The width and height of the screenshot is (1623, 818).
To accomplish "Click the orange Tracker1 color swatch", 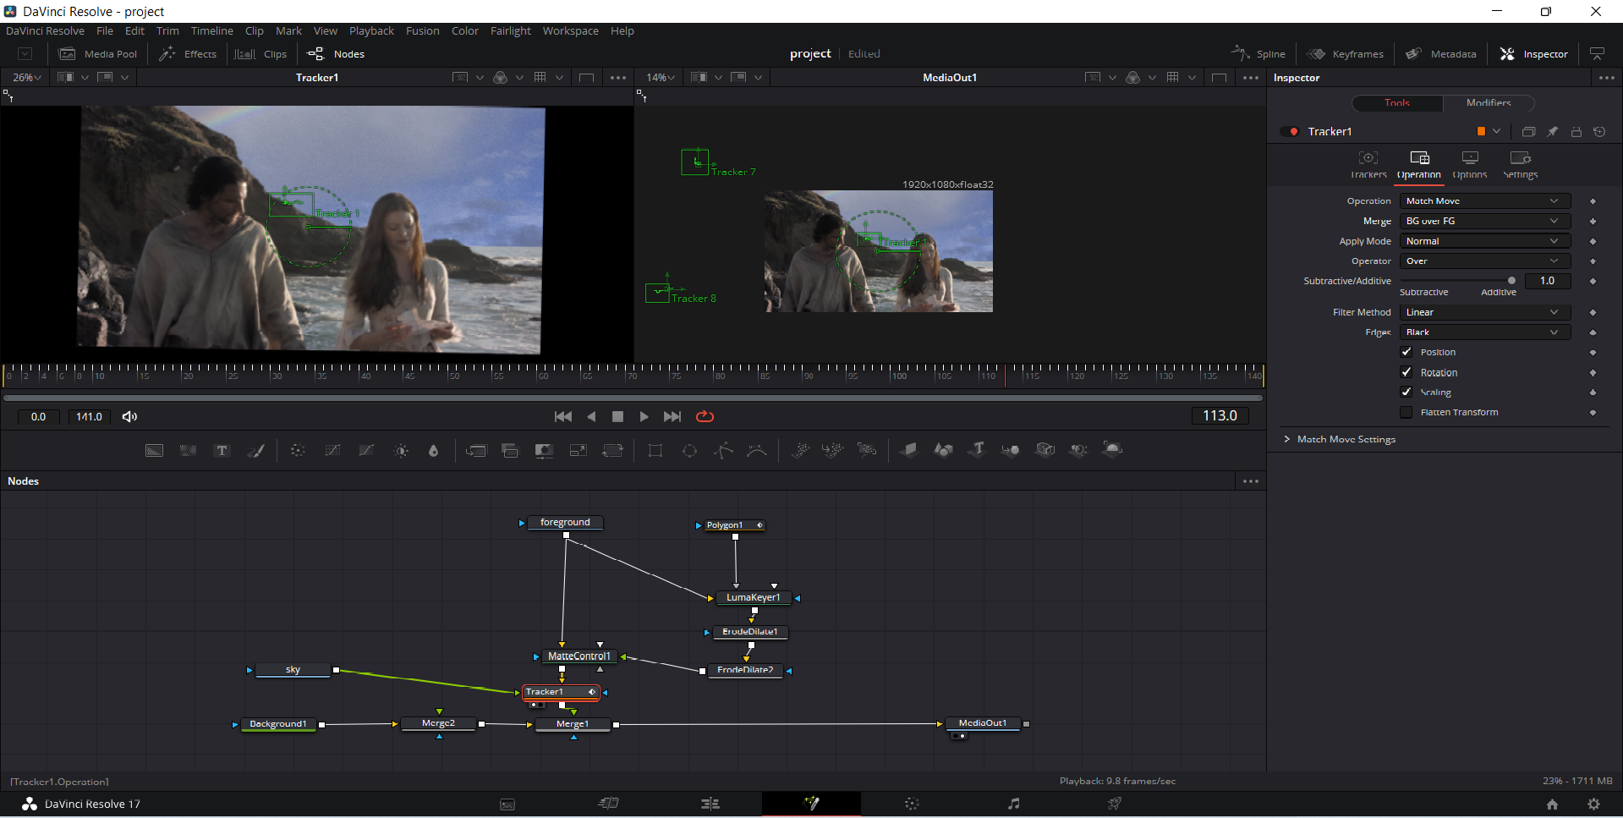I will coord(1481,131).
